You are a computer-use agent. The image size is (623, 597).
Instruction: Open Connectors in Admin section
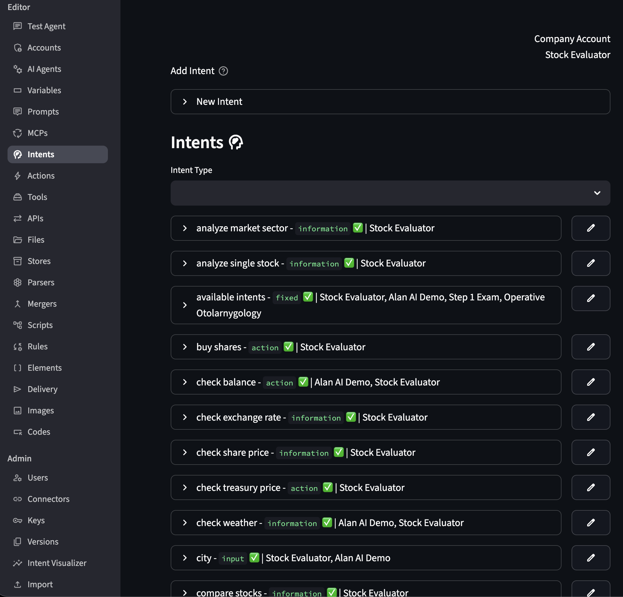(48, 499)
